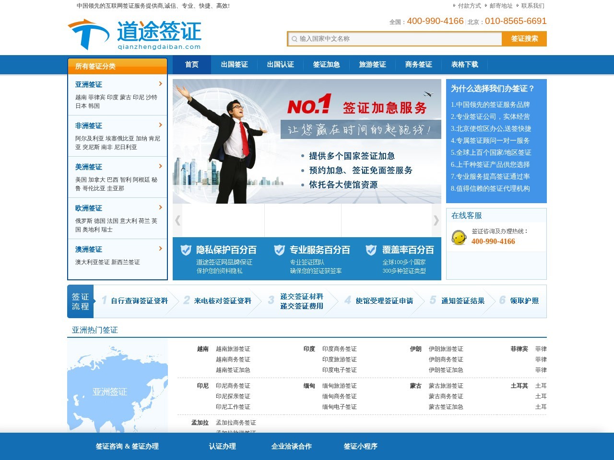Click the carousel right arrow
Screen dimensions: 614x460
[436, 220]
